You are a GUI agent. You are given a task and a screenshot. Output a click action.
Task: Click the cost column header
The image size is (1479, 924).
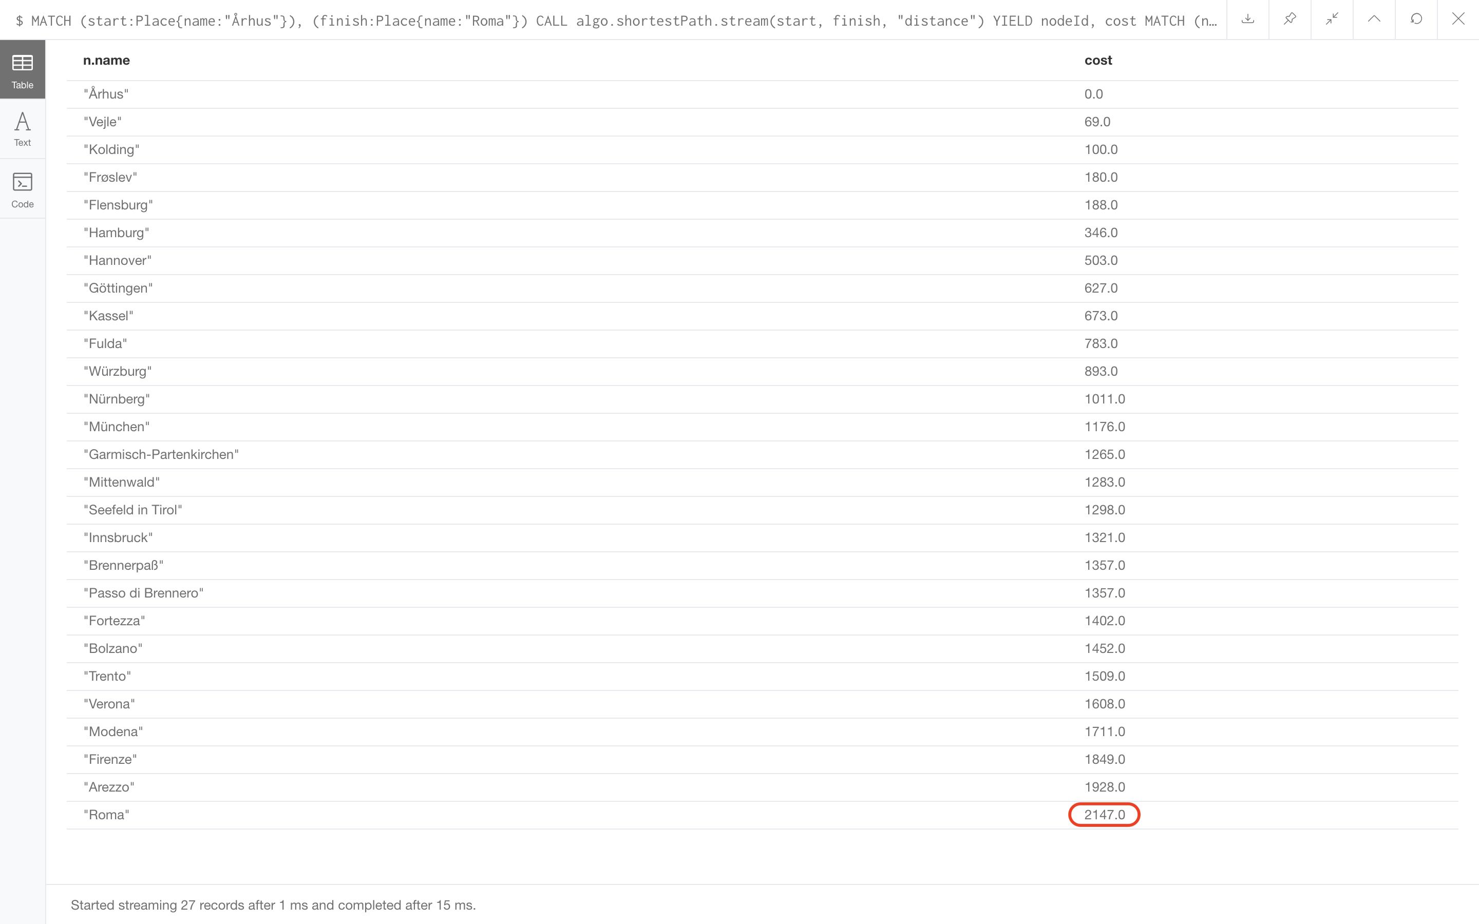coord(1098,61)
